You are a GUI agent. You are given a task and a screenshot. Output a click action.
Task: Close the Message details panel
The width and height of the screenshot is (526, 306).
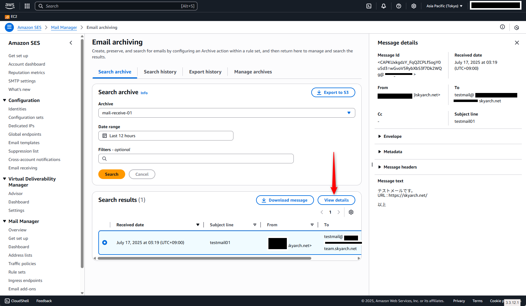(517, 43)
